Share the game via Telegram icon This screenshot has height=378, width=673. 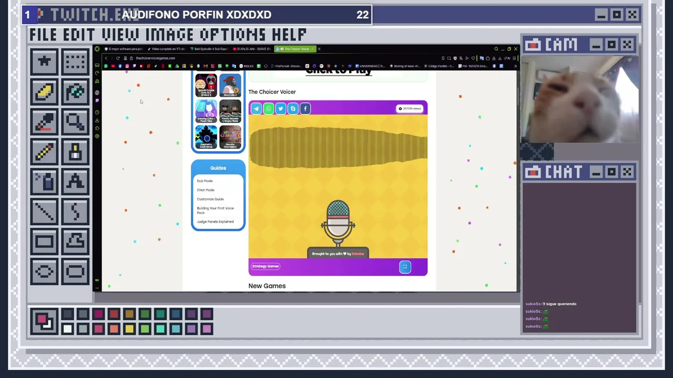[x=256, y=109]
